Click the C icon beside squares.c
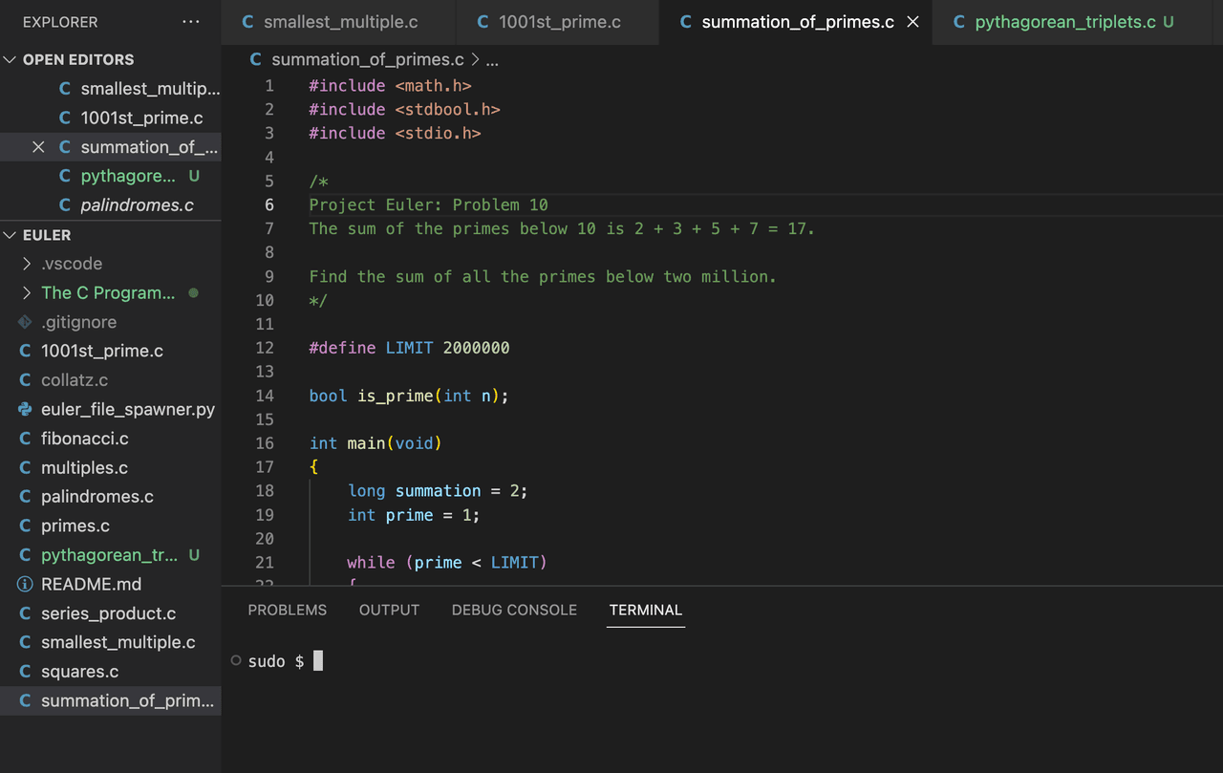The image size is (1223, 773). (x=26, y=672)
